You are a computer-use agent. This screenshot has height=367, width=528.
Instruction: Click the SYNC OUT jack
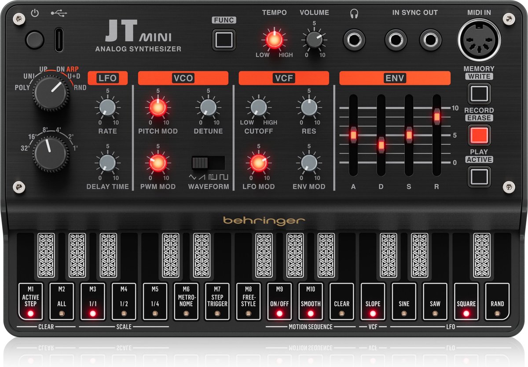(430, 40)
